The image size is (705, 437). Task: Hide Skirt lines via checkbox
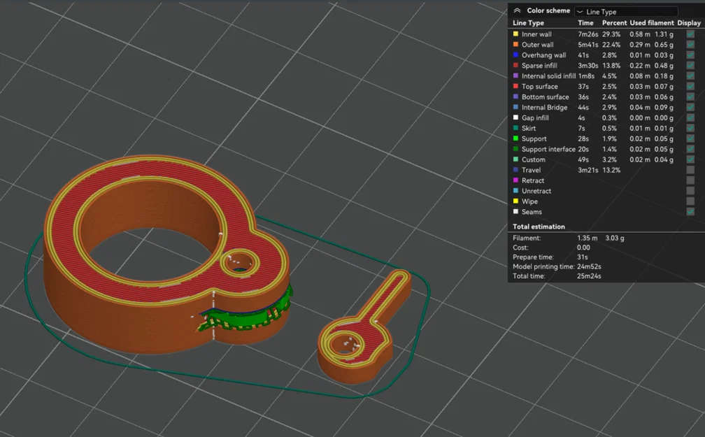(x=690, y=128)
